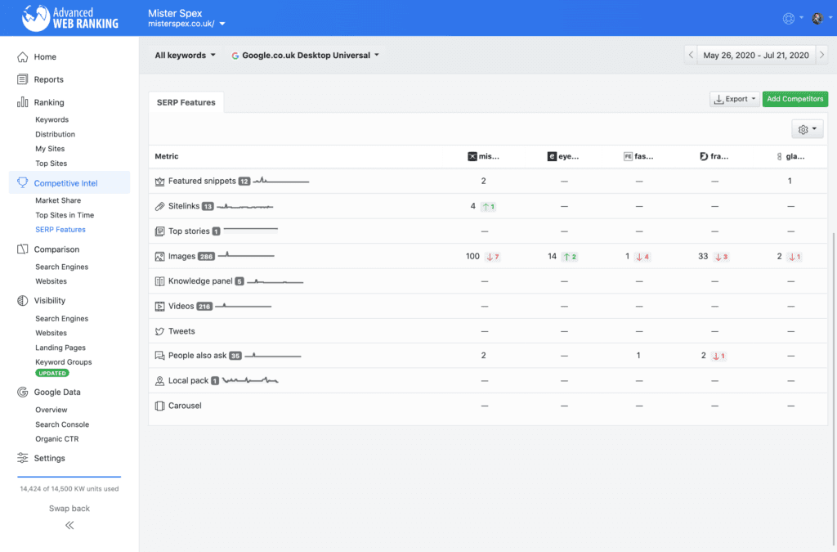The width and height of the screenshot is (837, 552).
Task: Click the Sitelinks link icon
Action: pyautogui.click(x=159, y=206)
